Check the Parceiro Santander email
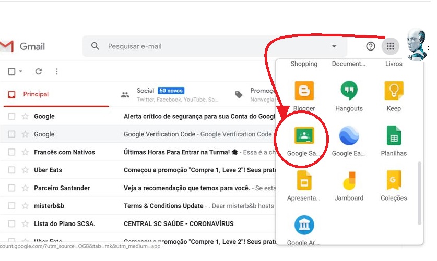The image size is (437, 261). coord(11,188)
